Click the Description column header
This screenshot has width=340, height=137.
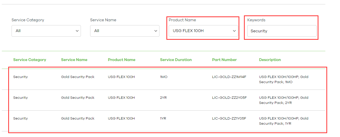click(x=270, y=60)
